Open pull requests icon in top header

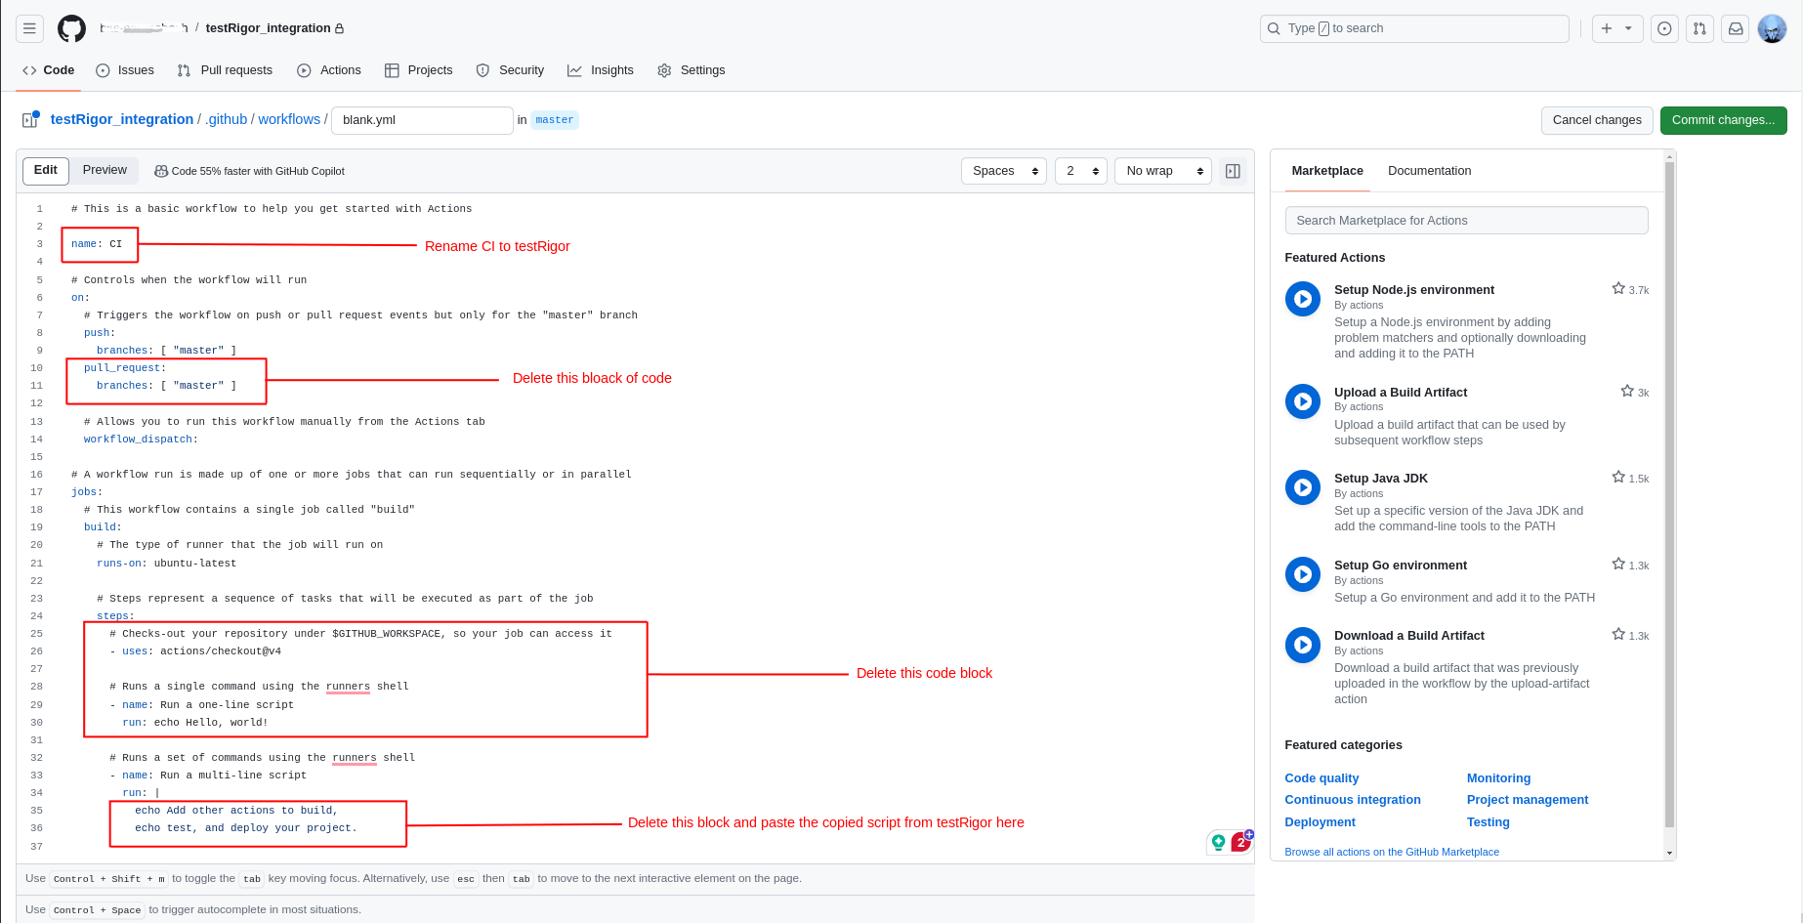(1699, 28)
